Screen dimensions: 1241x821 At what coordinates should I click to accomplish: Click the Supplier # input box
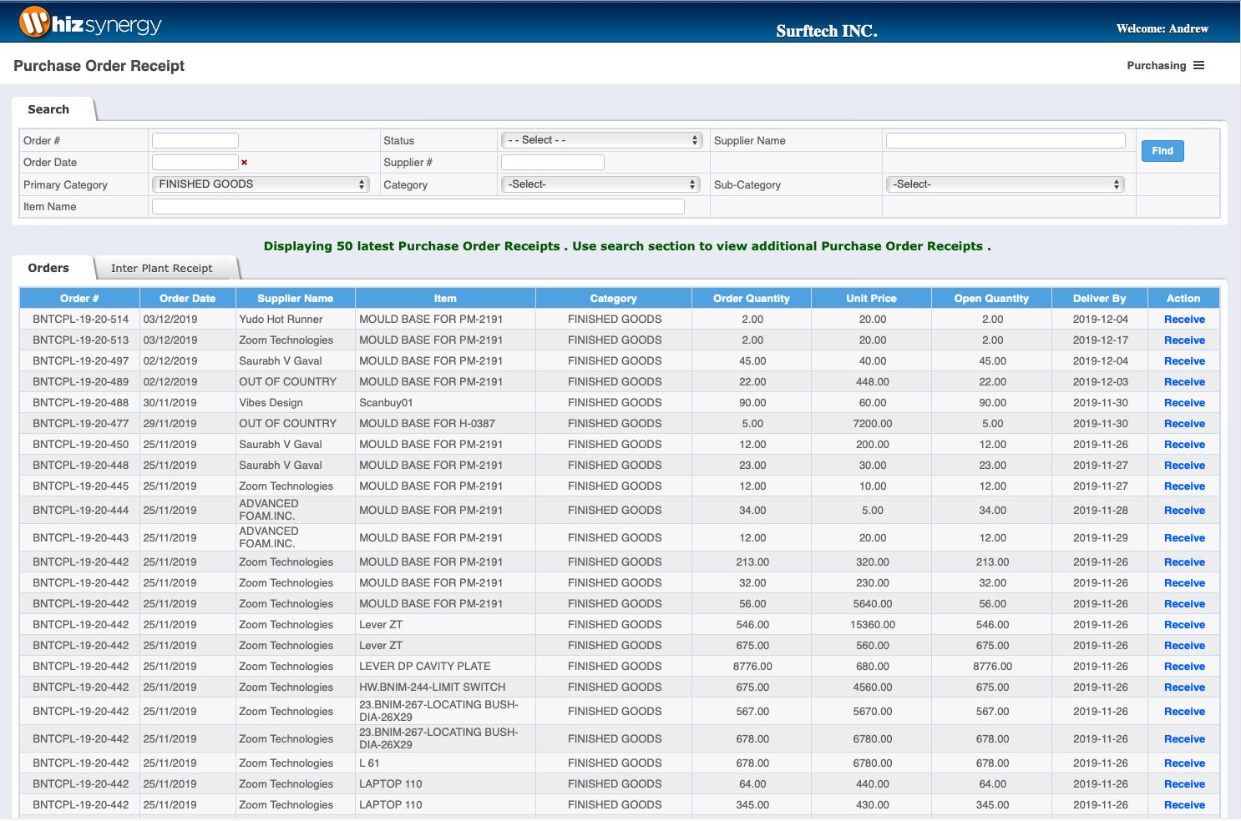coord(552,163)
